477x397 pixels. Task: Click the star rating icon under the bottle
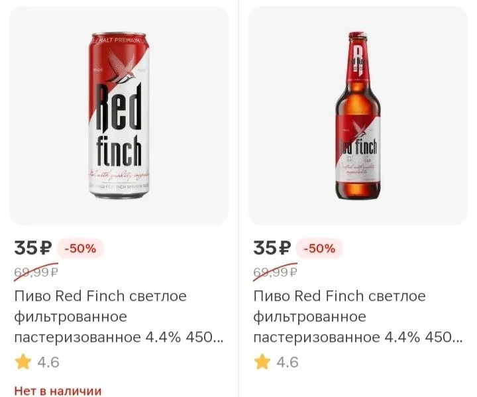click(x=262, y=362)
